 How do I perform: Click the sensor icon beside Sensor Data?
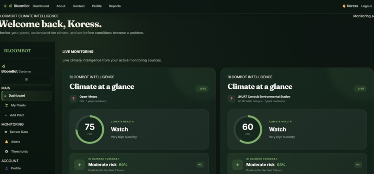coord(6,131)
